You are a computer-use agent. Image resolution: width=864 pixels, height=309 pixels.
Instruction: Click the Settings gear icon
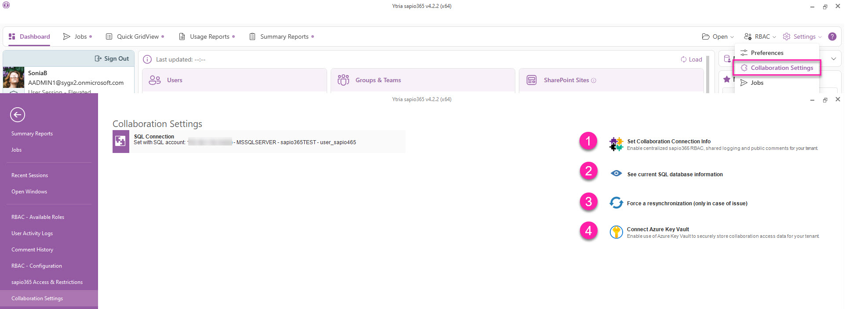click(787, 36)
